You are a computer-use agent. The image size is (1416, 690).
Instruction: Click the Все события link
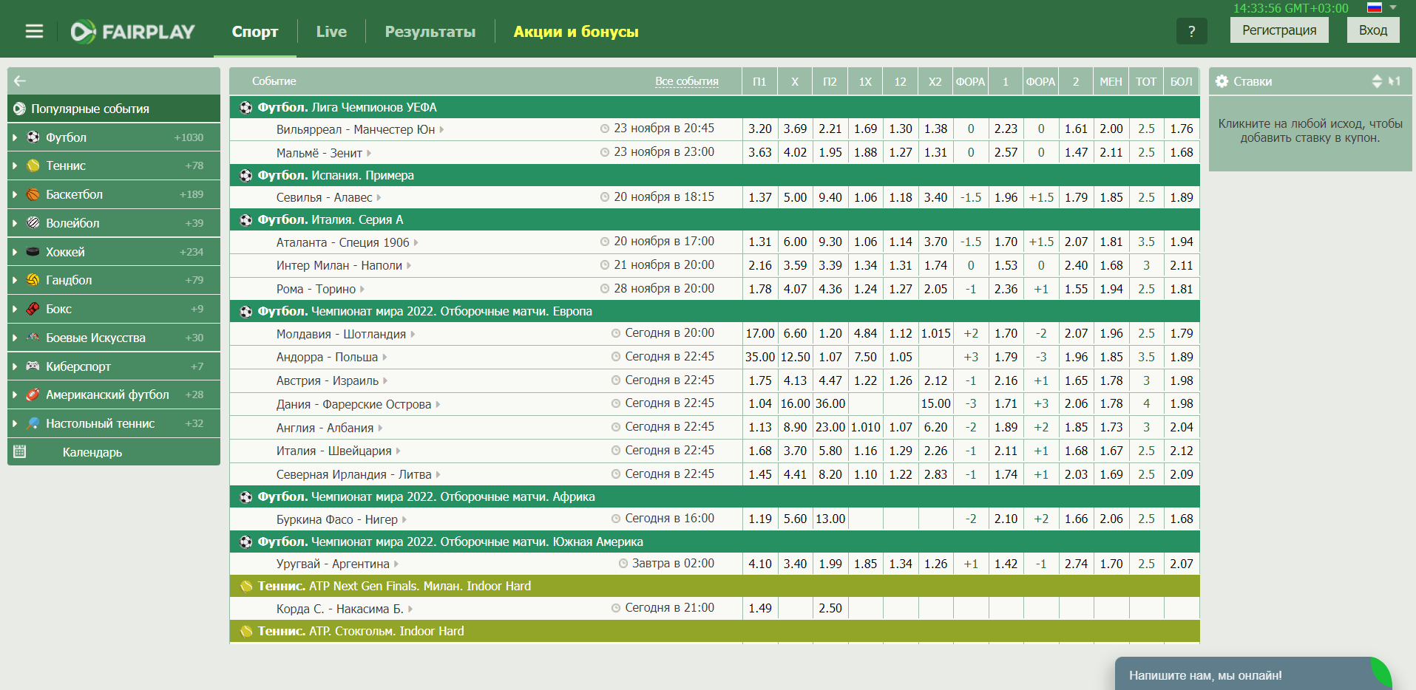(687, 81)
